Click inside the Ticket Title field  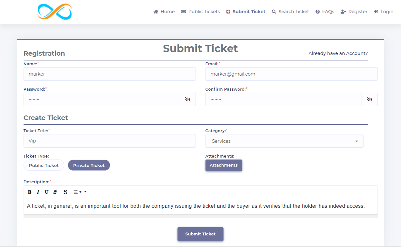pyautogui.click(x=110, y=141)
